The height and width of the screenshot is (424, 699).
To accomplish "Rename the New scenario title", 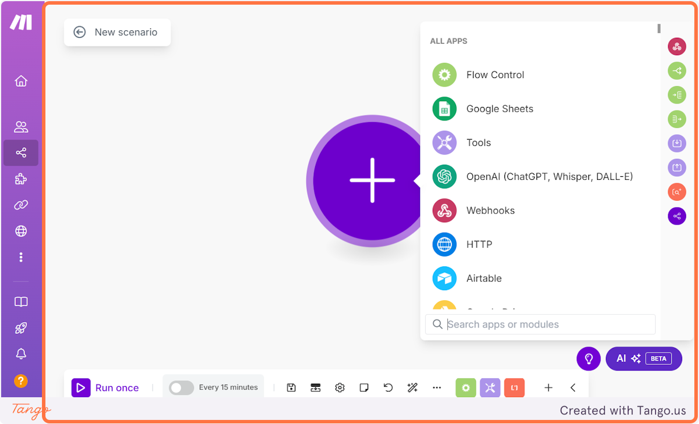I will pyautogui.click(x=126, y=32).
